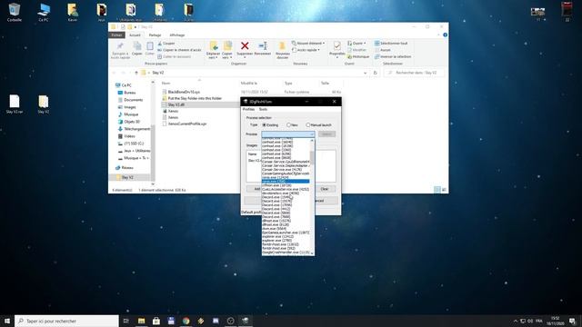Open Téléchargements in Explorer navigation pane

[134, 129]
